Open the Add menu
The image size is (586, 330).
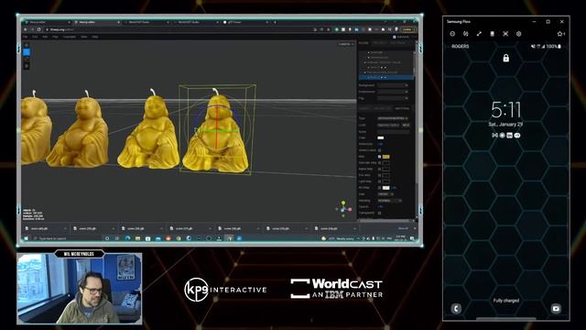click(45, 37)
